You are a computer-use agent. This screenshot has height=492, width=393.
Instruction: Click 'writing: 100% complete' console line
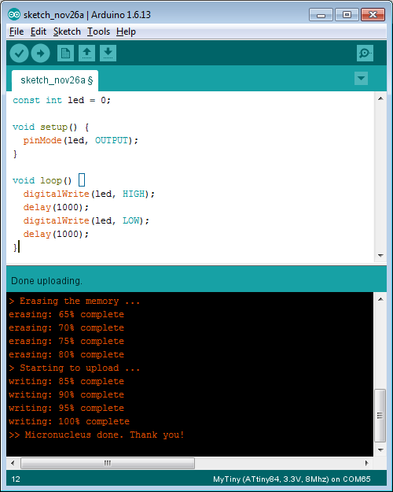coord(69,421)
